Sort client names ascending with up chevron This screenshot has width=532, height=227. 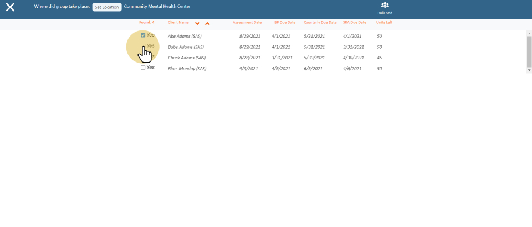click(x=207, y=23)
